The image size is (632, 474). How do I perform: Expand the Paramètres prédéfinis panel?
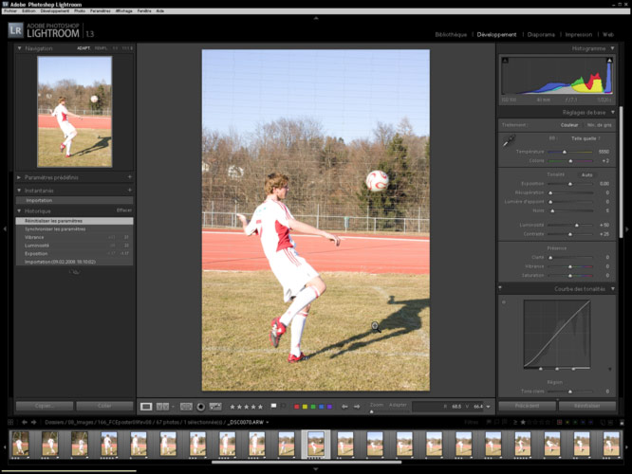point(20,177)
